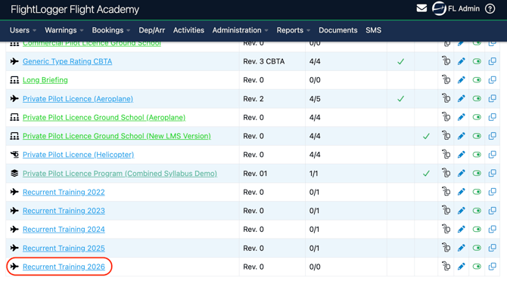Open the Dep/Arr menu item
The height and width of the screenshot is (281, 507).
(x=151, y=30)
